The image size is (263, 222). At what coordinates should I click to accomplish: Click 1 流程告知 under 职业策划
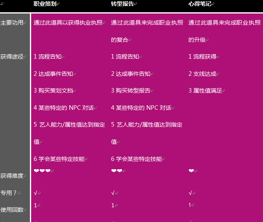48,57
